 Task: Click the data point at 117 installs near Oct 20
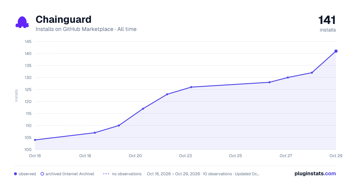pyautogui.click(x=143, y=109)
